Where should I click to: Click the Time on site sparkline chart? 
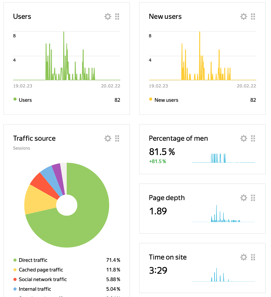point(223,276)
